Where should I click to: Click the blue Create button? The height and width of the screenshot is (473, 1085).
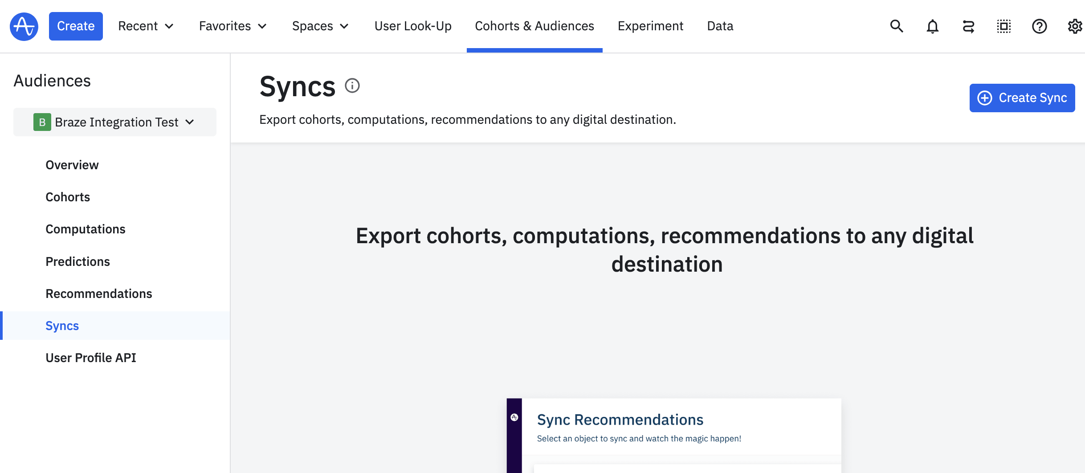point(76,26)
